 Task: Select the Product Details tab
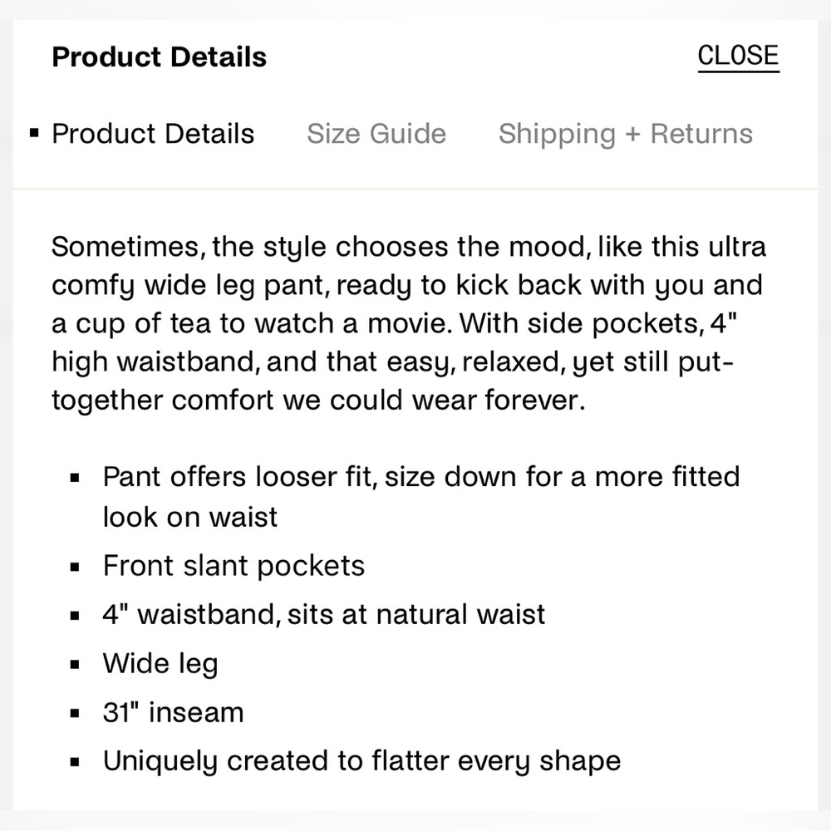[153, 134]
